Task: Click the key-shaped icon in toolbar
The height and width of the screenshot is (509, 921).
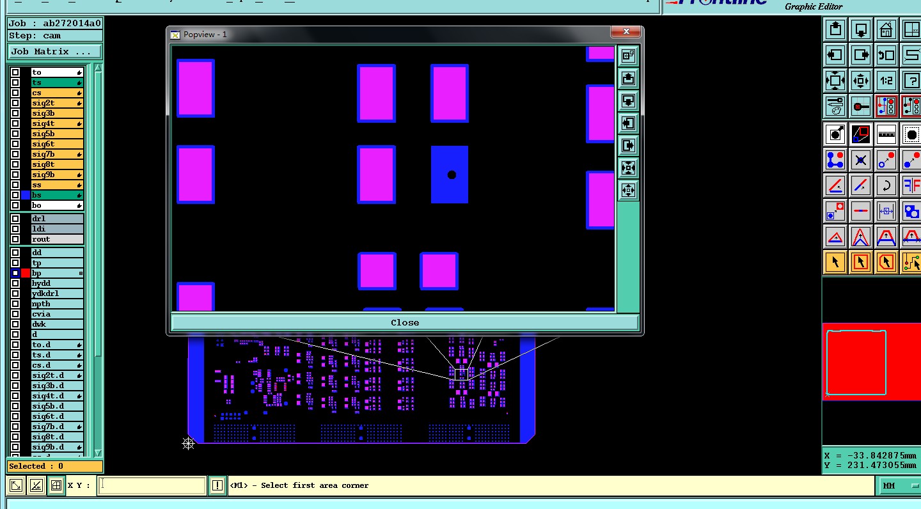Action: [861, 106]
